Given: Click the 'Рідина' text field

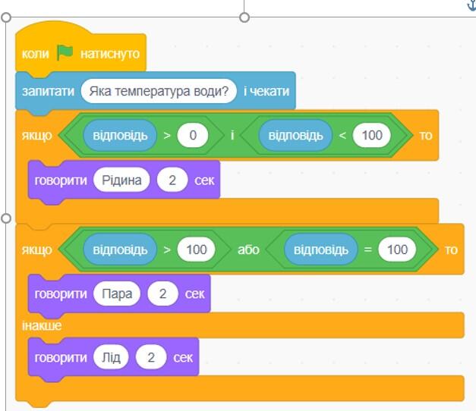Looking at the screenshot, I should pos(121,180).
